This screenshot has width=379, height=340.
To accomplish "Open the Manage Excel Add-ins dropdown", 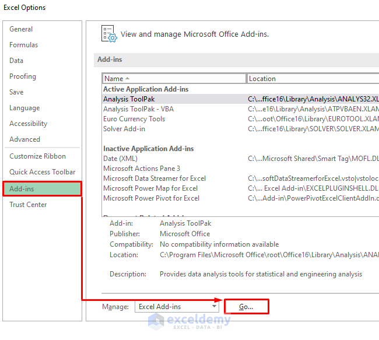I will [177, 307].
